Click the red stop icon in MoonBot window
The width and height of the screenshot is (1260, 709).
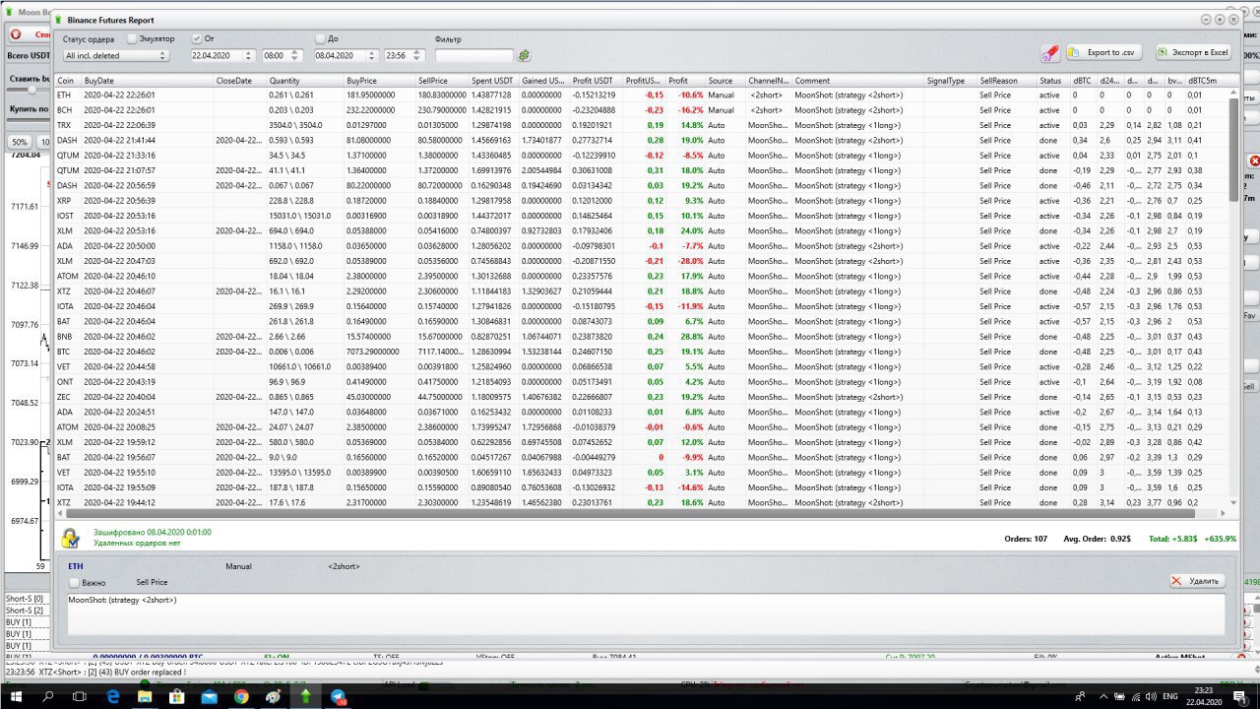coord(16,34)
